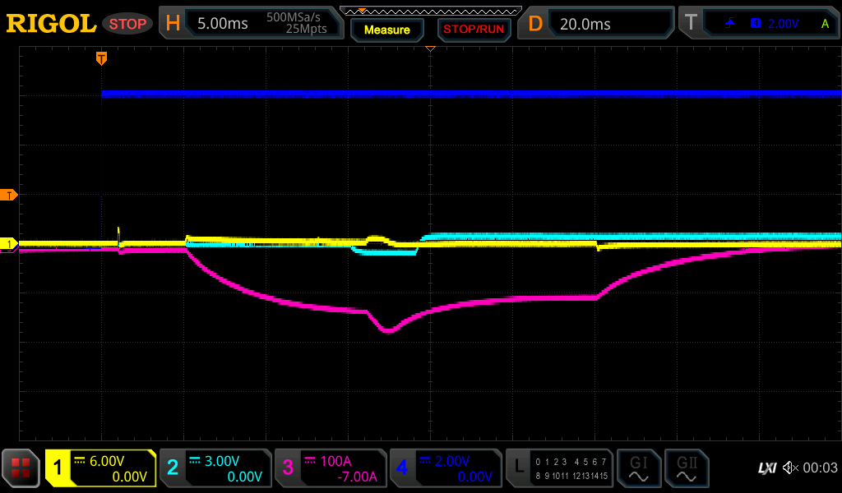Click the red STOP status indicator

point(127,24)
